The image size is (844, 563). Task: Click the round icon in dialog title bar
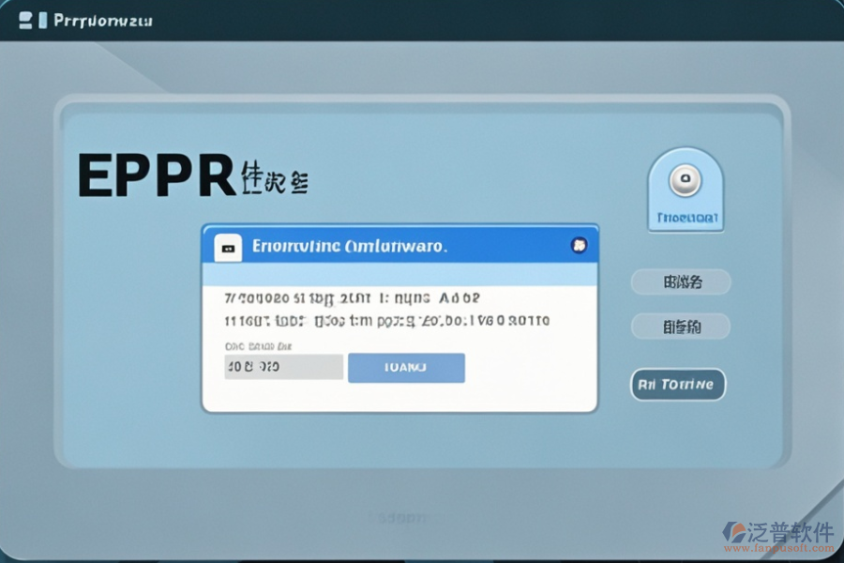(x=579, y=246)
